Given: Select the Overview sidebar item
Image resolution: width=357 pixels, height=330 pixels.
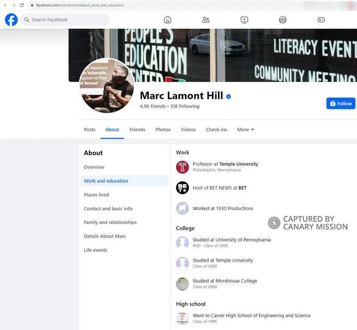Looking at the screenshot, I should pos(94,167).
